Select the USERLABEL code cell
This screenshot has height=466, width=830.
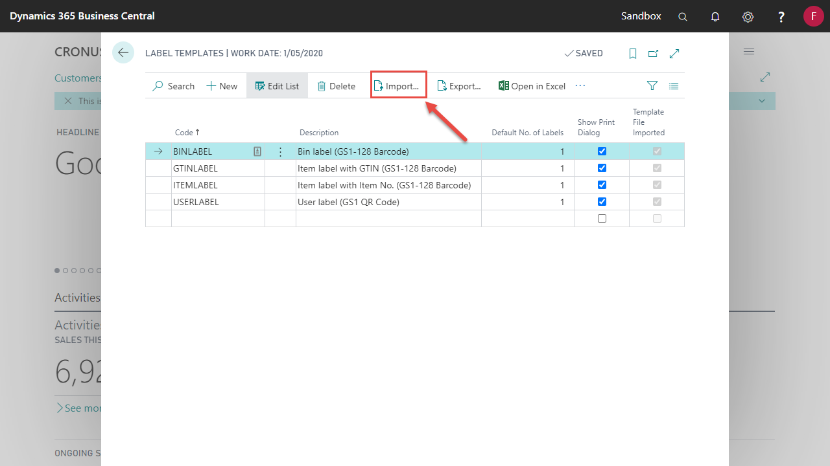tap(218, 202)
